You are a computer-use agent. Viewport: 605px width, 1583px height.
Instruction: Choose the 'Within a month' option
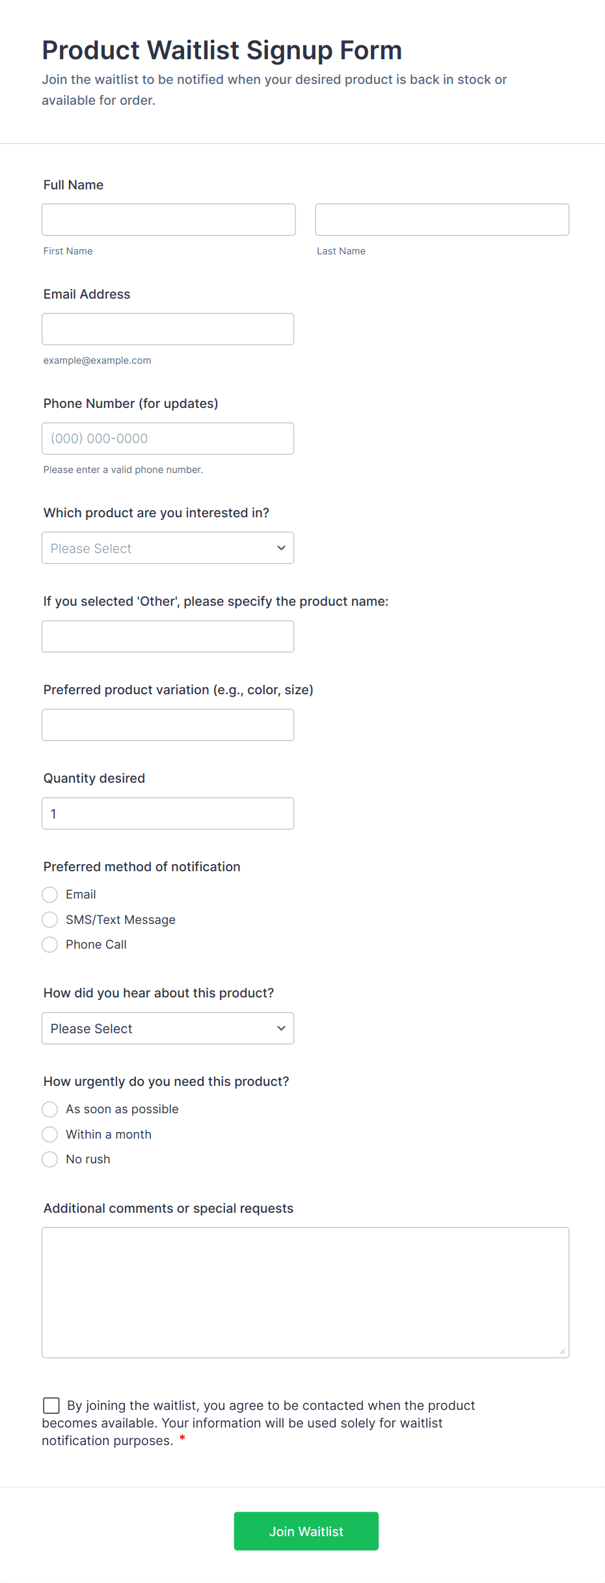point(50,1135)
